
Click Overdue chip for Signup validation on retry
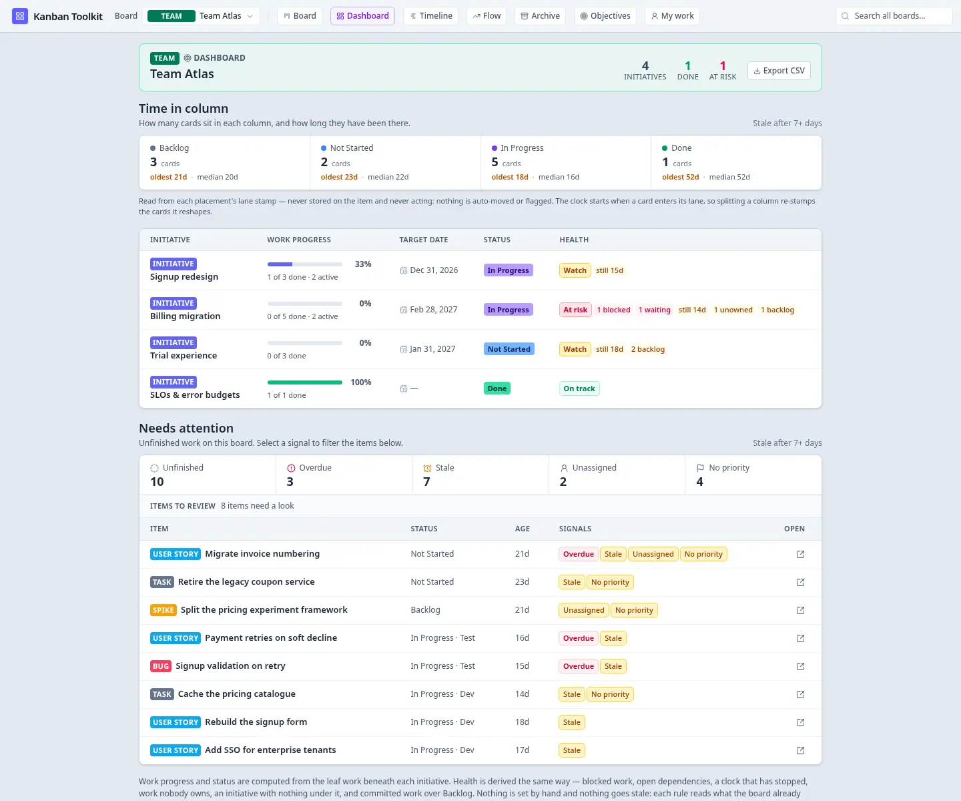point(579,666)
